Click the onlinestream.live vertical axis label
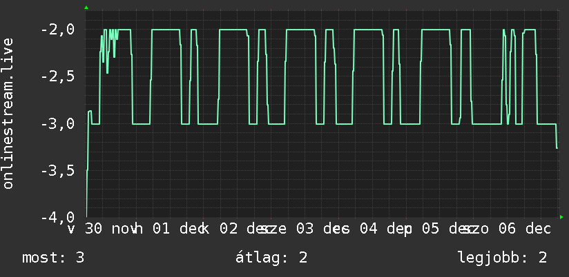Image resolution: width=569 pixels, height=277 pixels. click(x=8, y=113)
